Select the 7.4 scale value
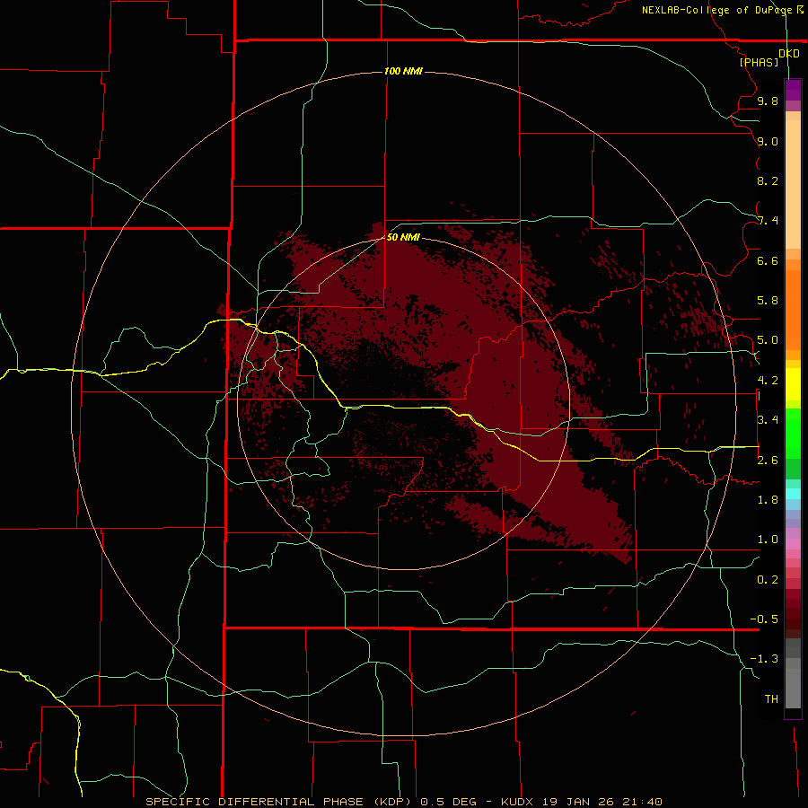The image size is (808, 808). click(x=768, y=221)
